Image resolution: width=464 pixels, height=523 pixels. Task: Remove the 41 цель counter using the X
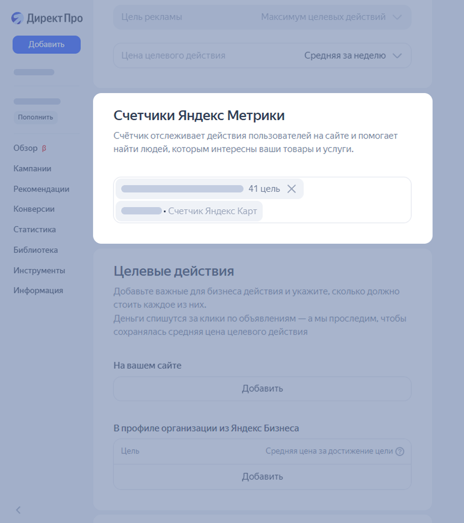[292, 189]
